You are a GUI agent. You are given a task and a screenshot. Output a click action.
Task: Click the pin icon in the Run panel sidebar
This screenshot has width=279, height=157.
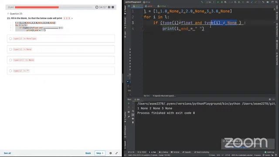click(129, 116)
